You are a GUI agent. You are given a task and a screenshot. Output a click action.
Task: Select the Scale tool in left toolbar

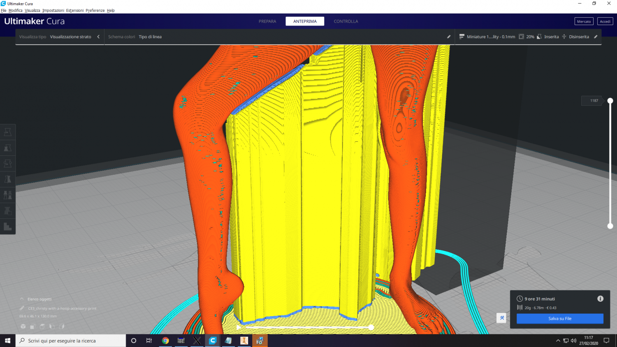pos(7,148)
